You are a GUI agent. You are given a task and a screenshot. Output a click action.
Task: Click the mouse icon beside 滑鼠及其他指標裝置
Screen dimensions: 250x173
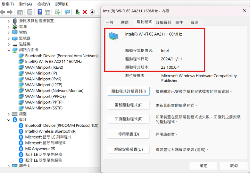click(15, 21)
